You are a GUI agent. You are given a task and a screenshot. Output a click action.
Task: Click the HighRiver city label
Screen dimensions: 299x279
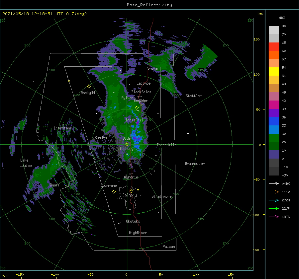[138, 233]
